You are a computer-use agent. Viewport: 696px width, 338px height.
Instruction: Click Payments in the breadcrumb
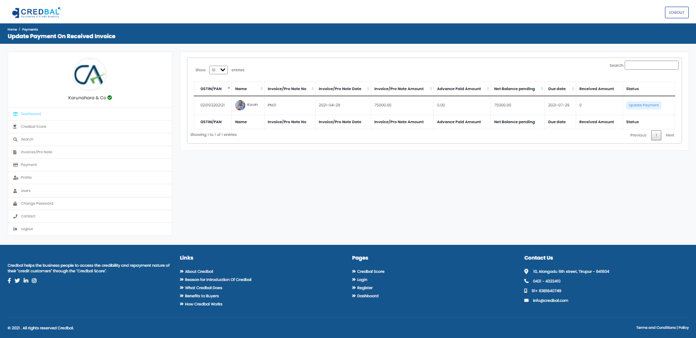click(x=30, y=30)
